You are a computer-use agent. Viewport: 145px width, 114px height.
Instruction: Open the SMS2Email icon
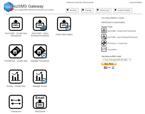pyautogui.click(x=40, y=102)
